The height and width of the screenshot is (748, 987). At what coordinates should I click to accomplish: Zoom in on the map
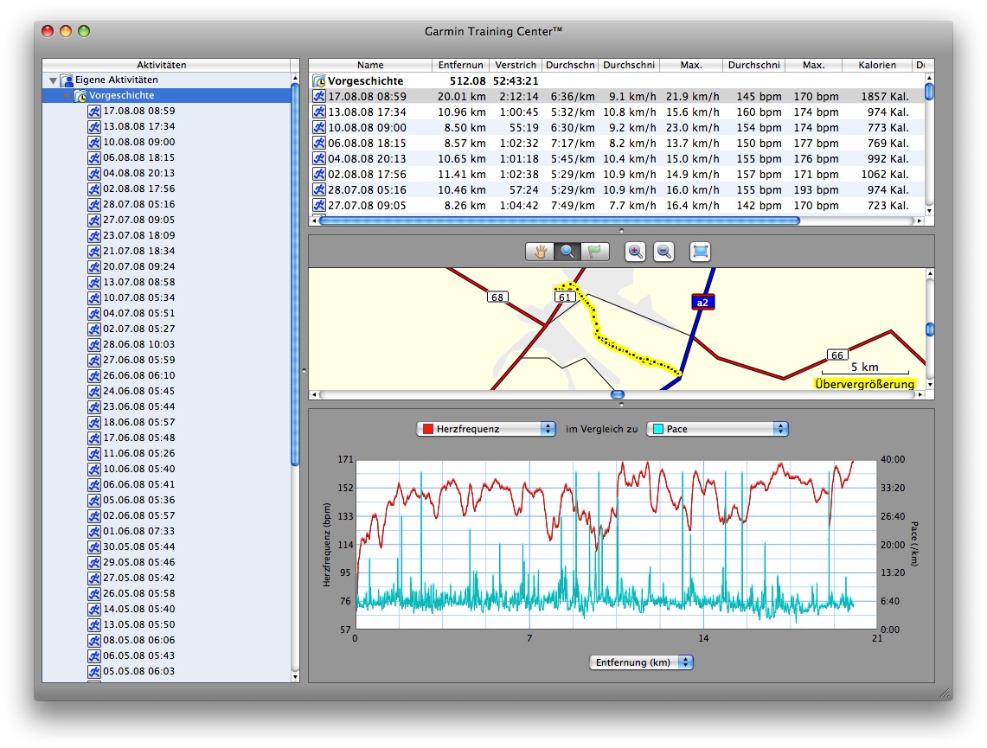(635, 252)
